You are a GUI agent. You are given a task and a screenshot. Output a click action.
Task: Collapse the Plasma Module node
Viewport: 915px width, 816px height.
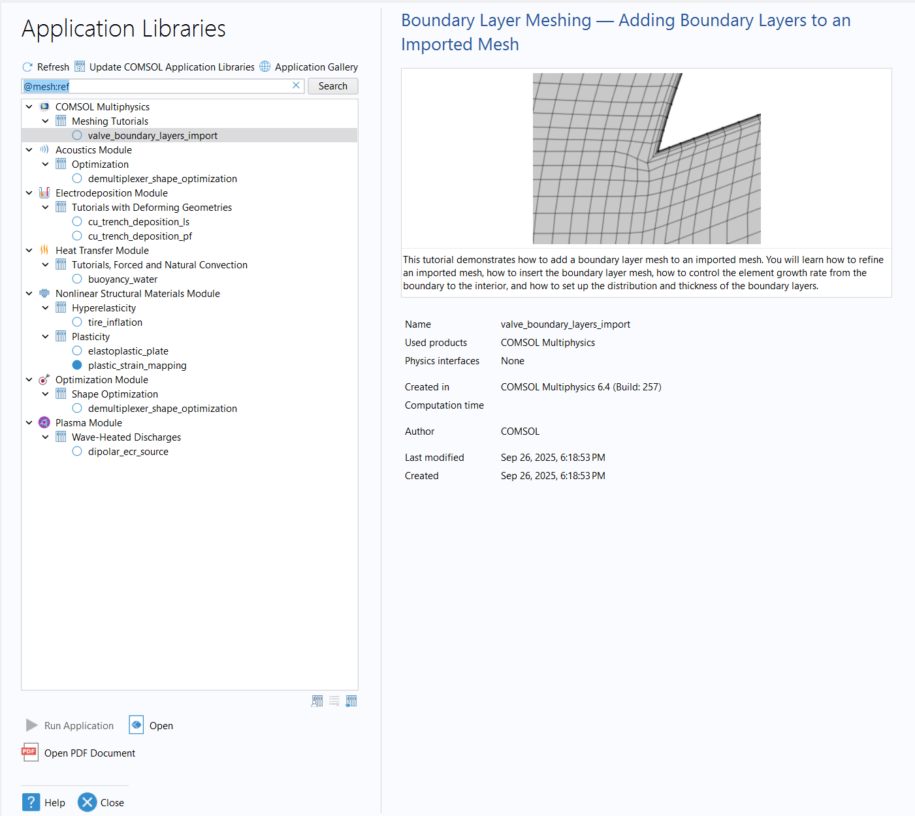29,422
